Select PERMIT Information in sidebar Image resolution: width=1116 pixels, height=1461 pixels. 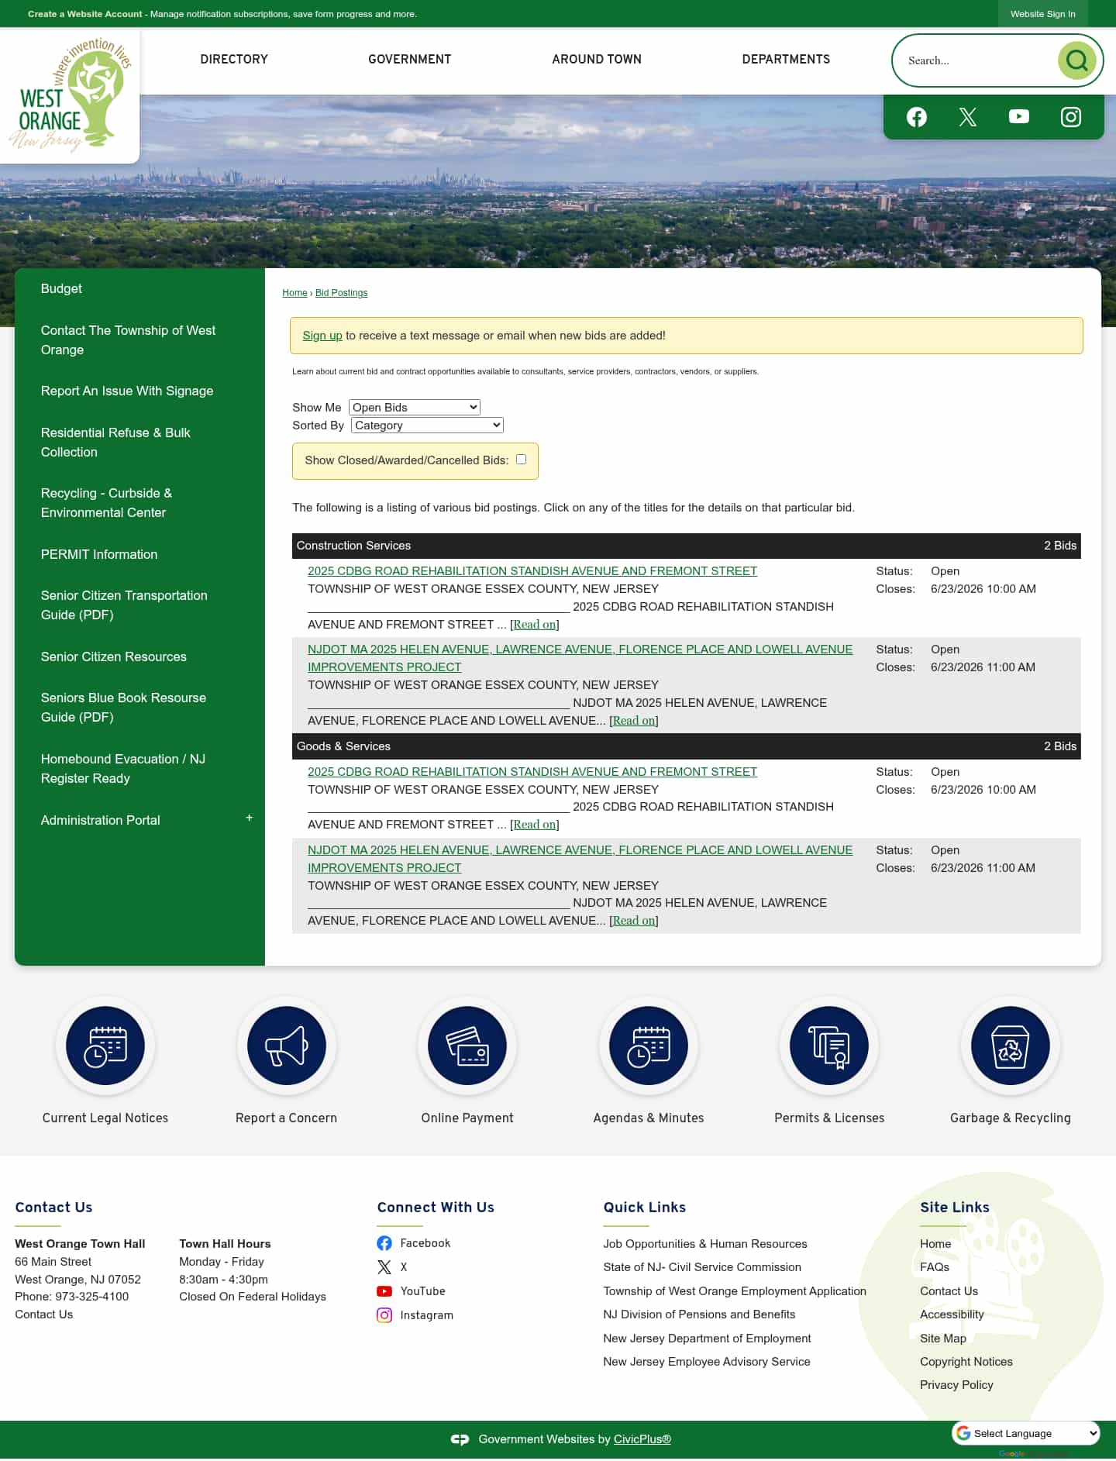pos(99,554)
